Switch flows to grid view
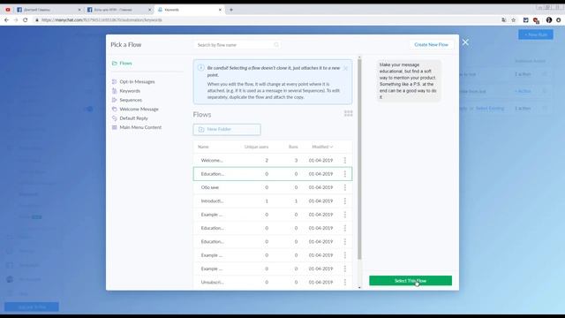The image size is (565, 318). [349, 114]
